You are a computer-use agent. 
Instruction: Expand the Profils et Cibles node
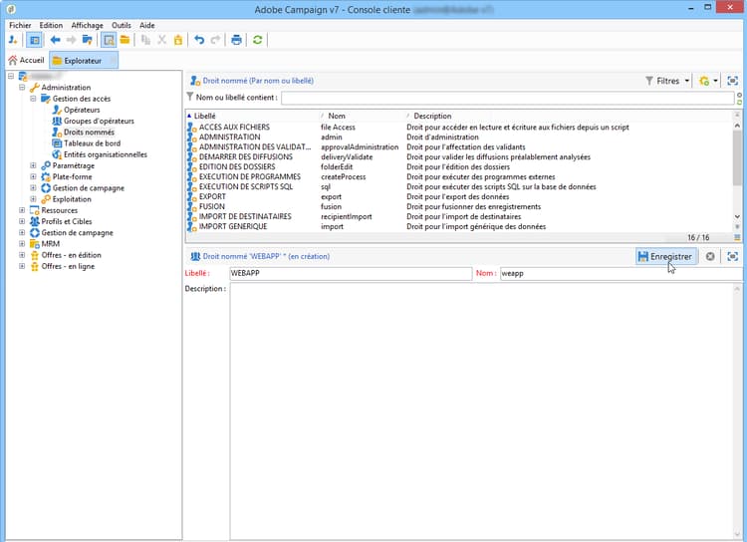point(22,221)
